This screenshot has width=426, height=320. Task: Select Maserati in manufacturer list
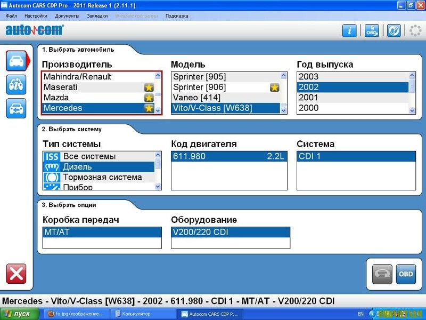[99, 87]
